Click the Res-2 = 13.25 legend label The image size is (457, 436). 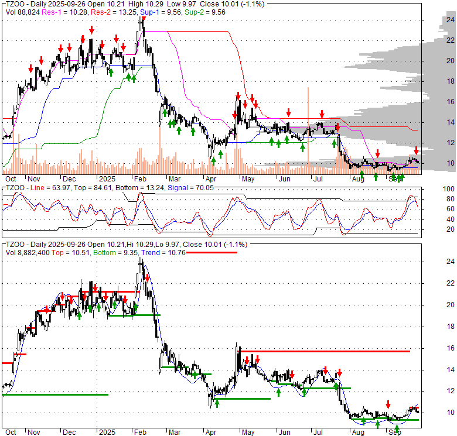coord(114,12)
